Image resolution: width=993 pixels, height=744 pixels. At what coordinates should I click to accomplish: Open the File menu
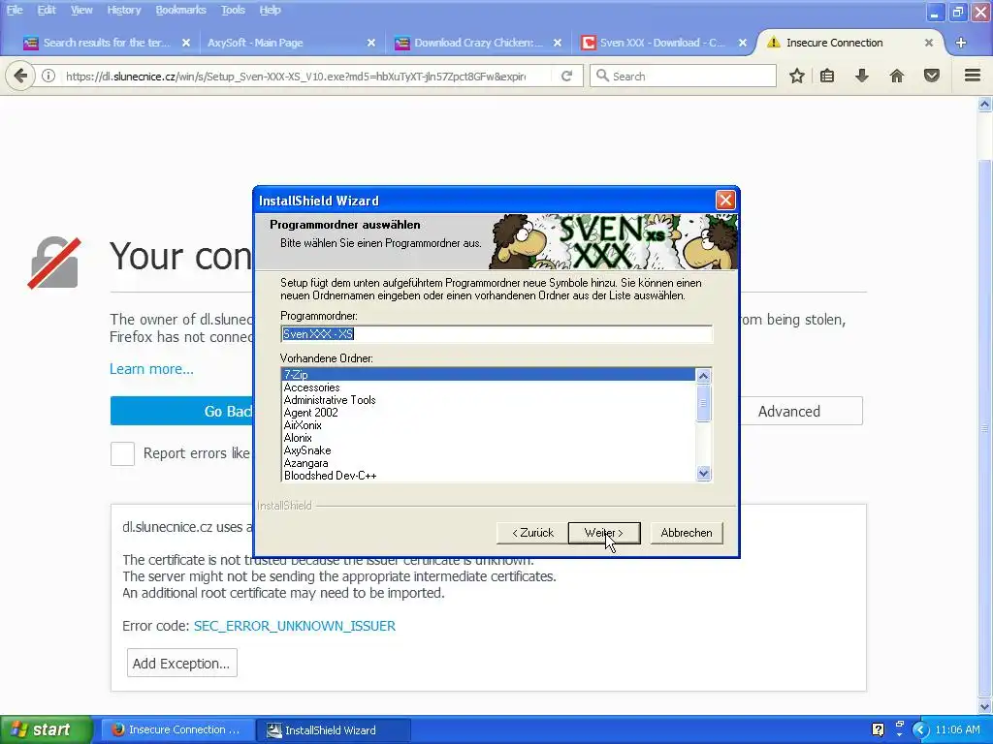point(15,10)
